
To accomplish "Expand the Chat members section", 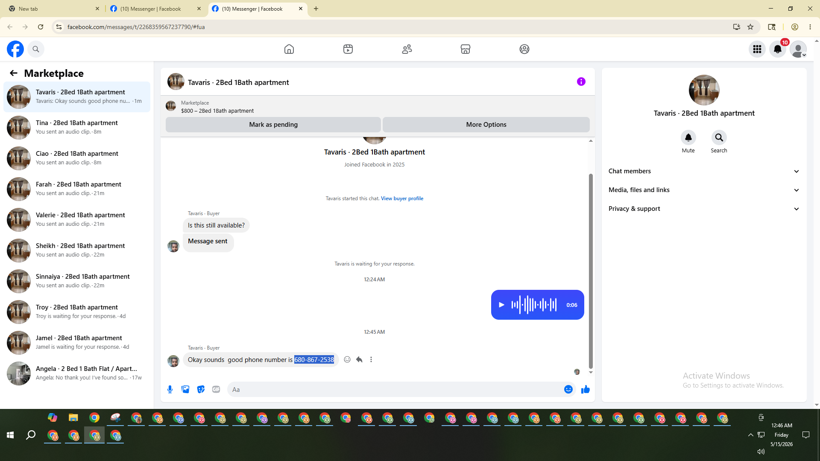I will 704,171.
